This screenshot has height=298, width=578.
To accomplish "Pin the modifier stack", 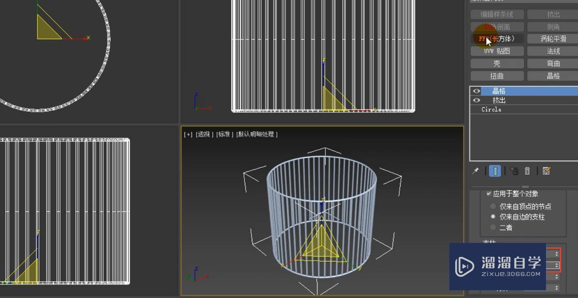I will (475, 171).
